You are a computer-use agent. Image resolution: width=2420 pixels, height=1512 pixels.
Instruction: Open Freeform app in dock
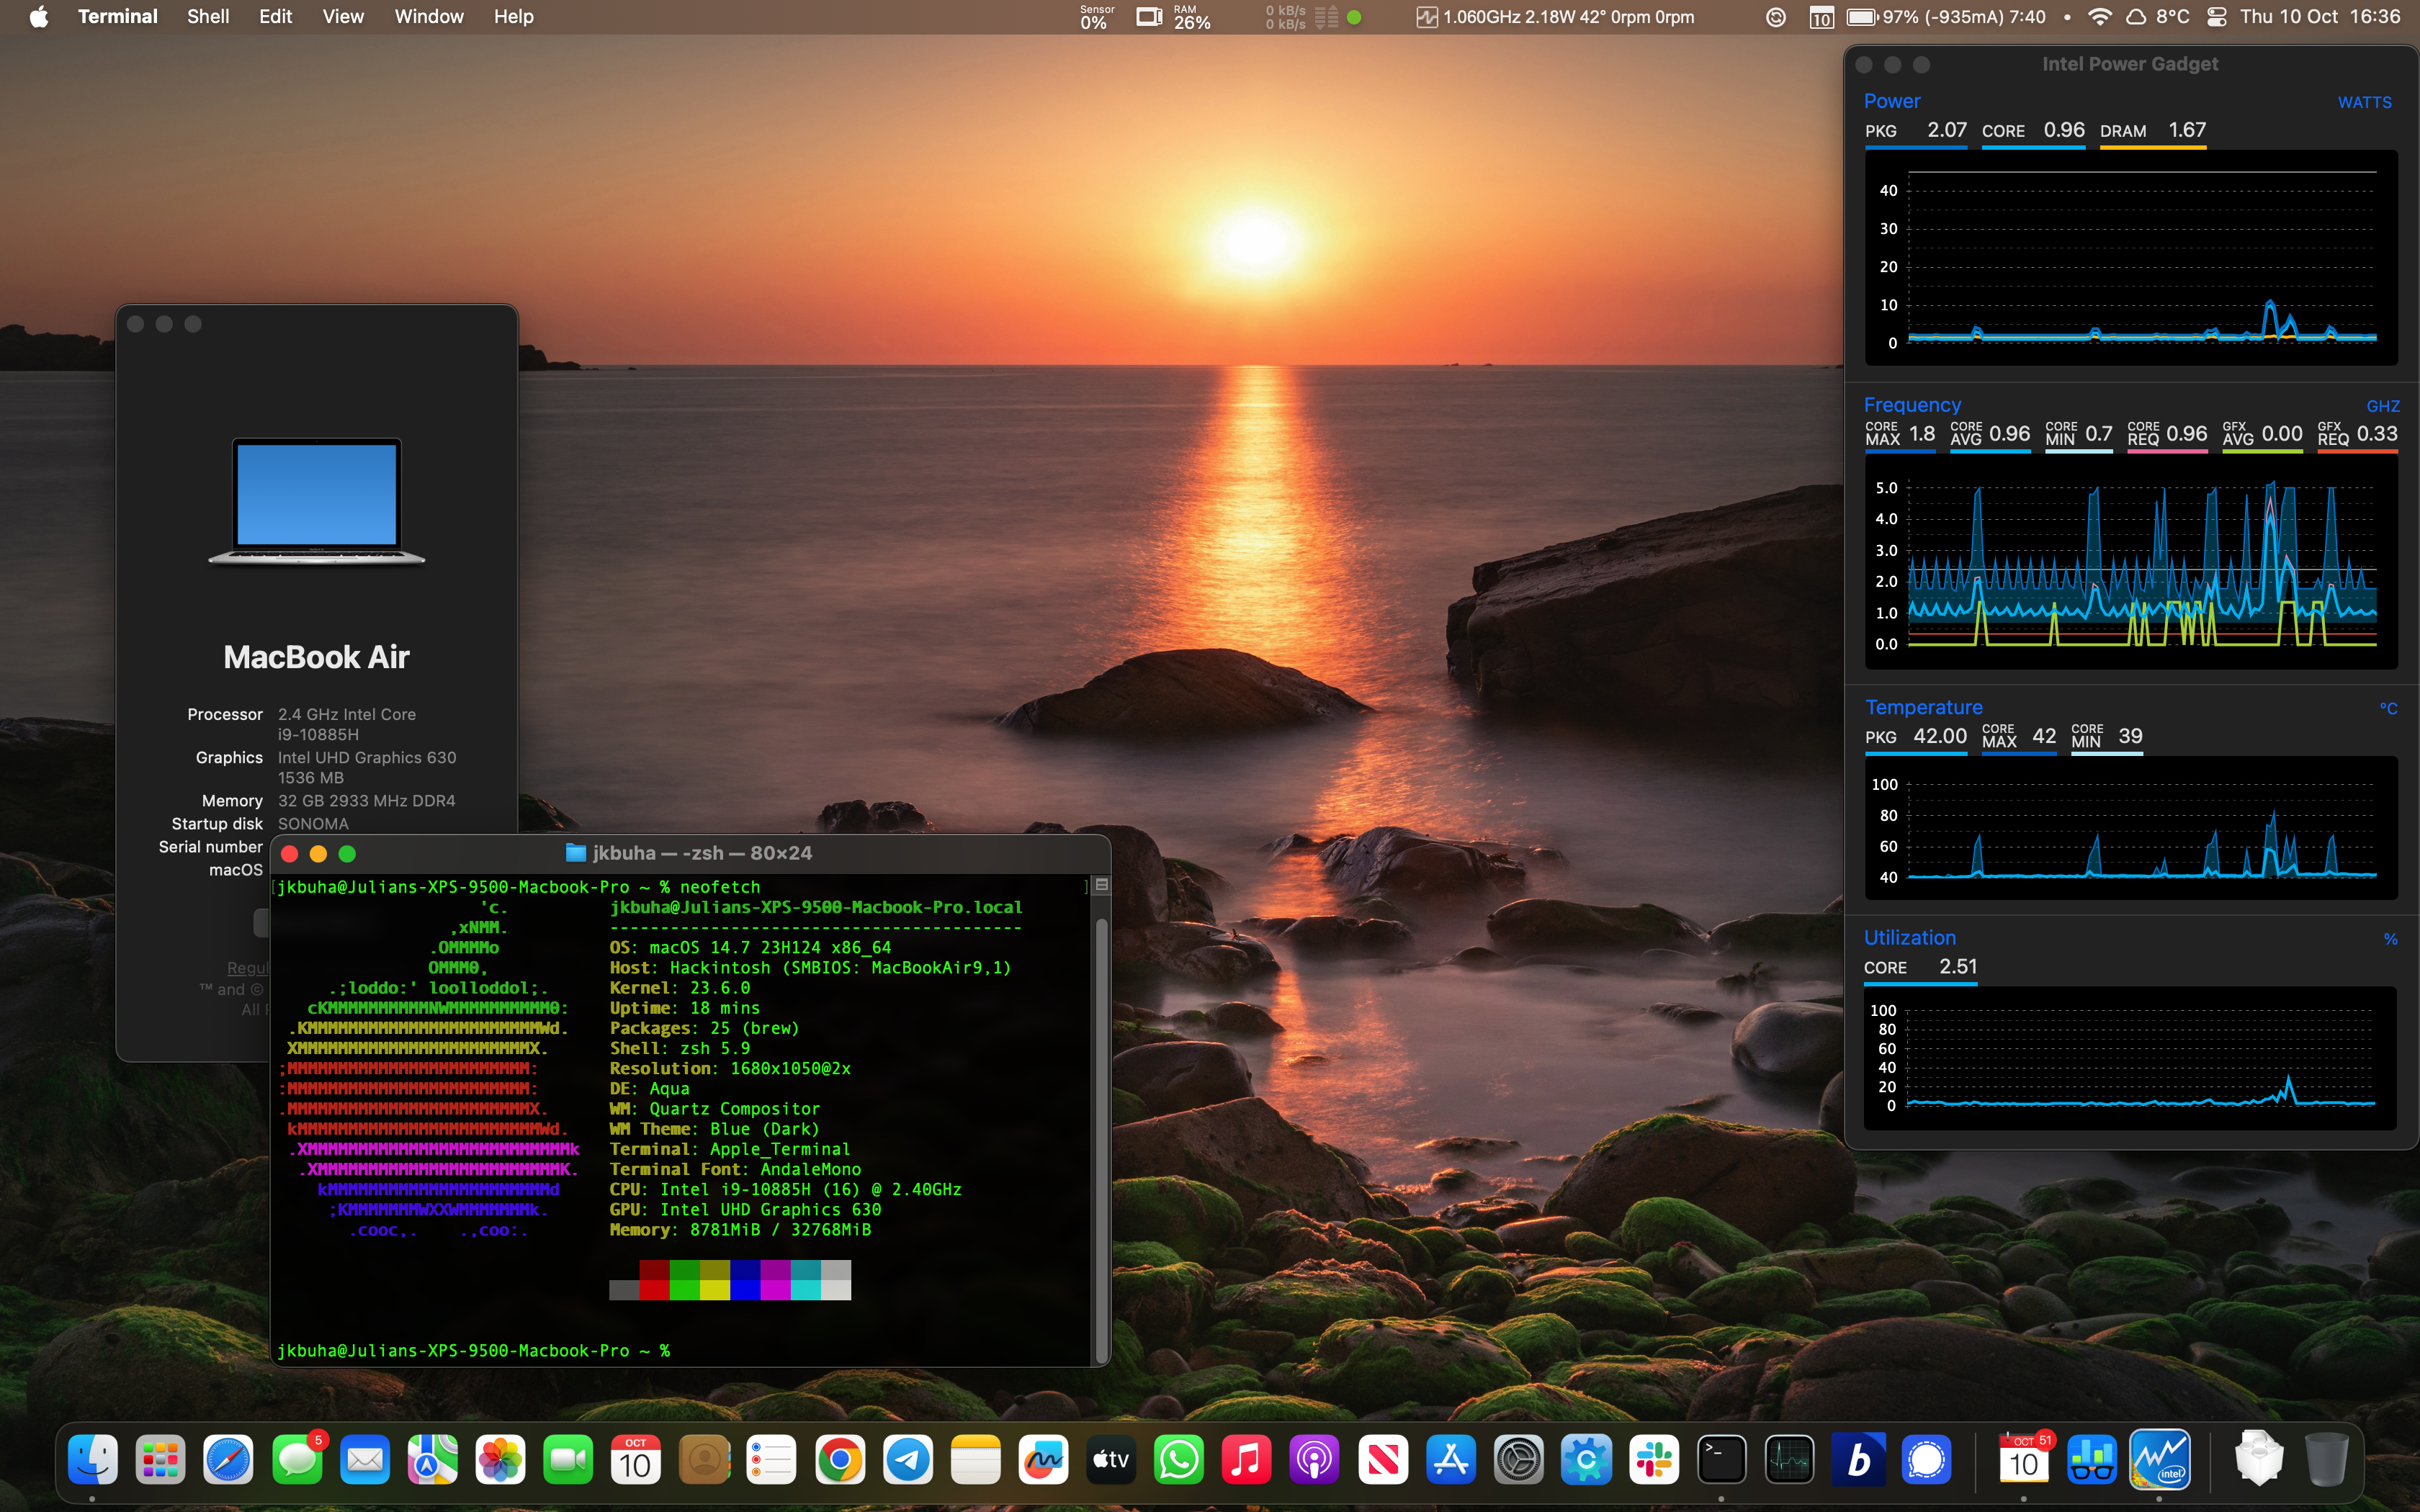click(x=1043, y=1461)
